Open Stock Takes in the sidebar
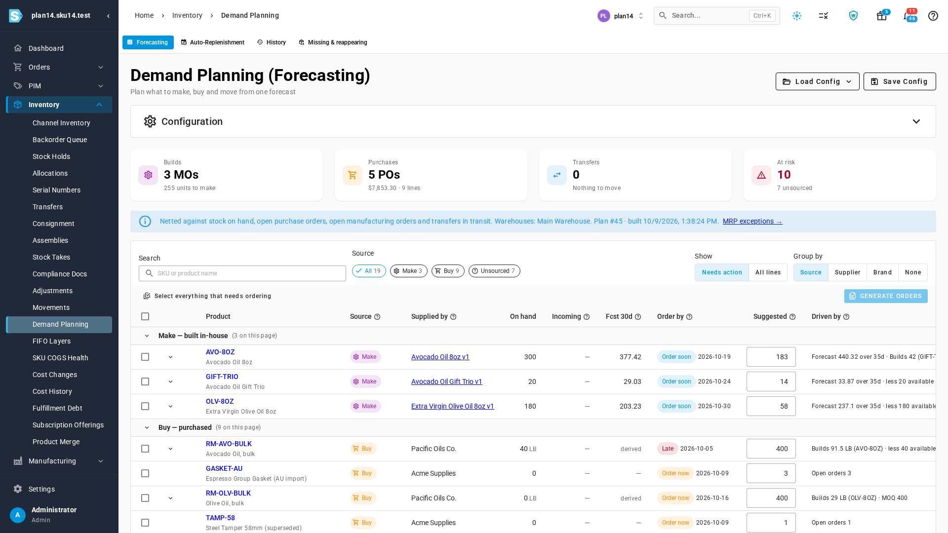Screen dimensions: 948x533 click(x=51, y=257)
